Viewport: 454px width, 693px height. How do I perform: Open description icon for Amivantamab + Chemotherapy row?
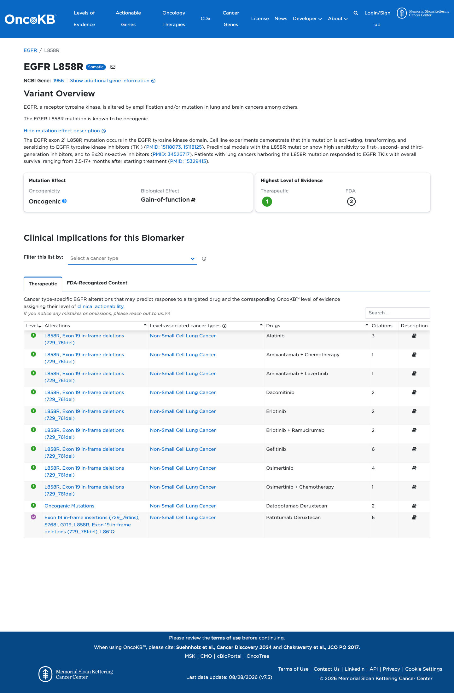click(x=414, y=355)
